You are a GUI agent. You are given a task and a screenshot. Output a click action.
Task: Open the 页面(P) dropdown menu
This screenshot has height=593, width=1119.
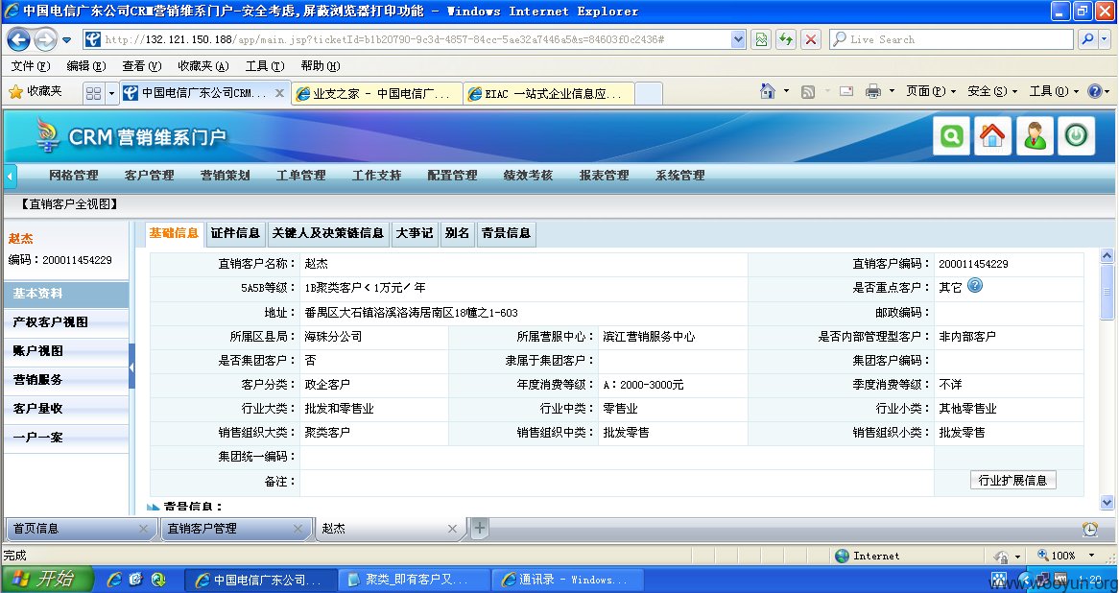[931, 91]
